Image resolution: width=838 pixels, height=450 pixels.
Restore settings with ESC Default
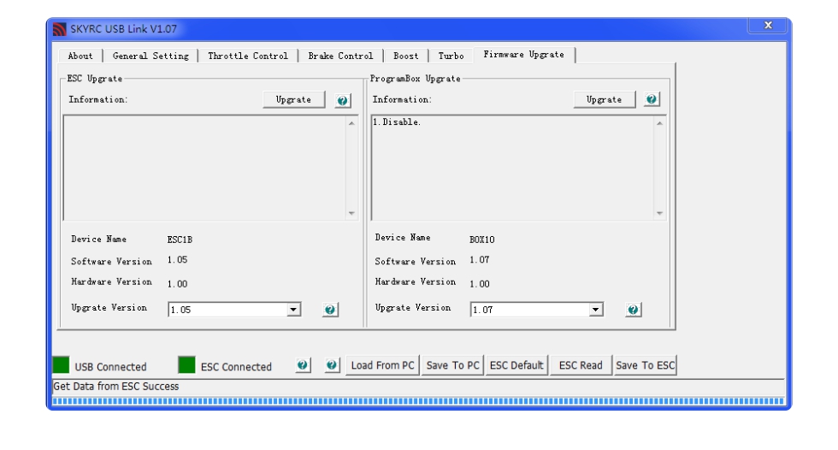516,365
